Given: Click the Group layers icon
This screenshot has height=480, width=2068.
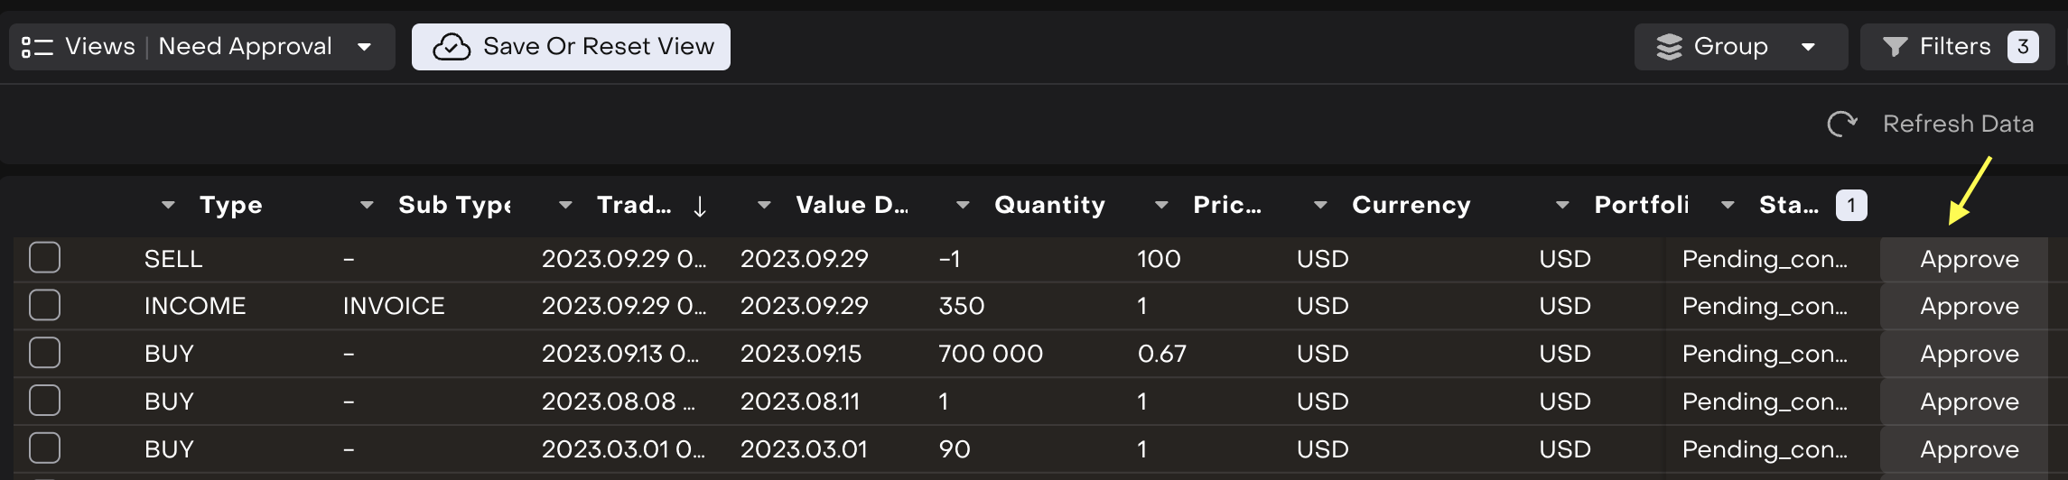Looking at the screenshot, I should click(1669, 47).
